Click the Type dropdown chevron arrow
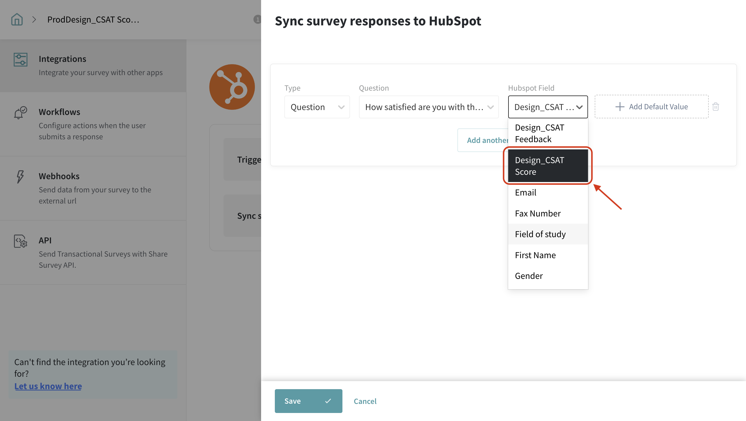The height and width of the screenshot is (421, 746). point(341,107)
